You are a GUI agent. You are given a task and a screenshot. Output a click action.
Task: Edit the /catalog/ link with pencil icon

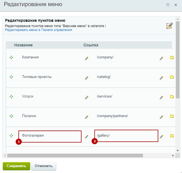[161, 78]
